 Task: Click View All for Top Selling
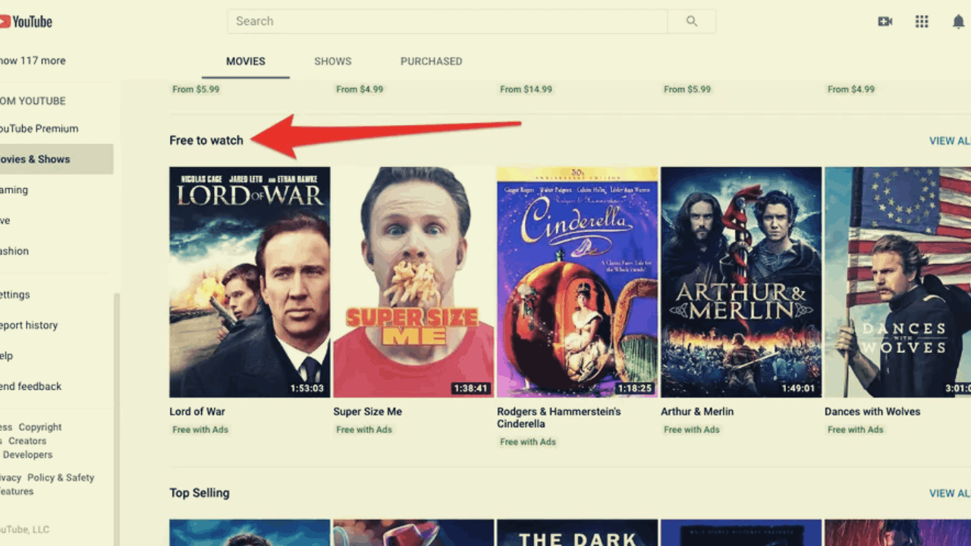[950, 494]
